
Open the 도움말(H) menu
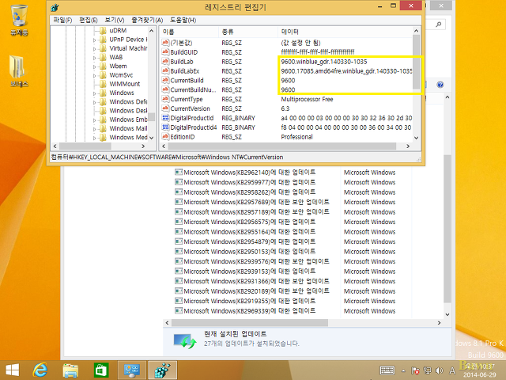183,20
